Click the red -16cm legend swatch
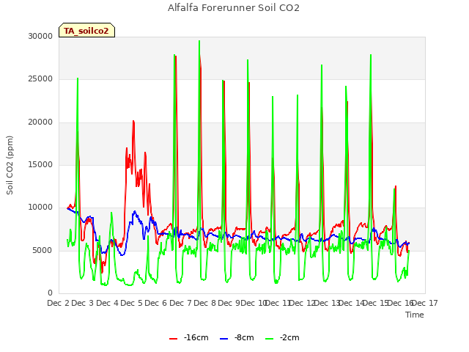The width and height of the screenshot is (469, 352). pyautogui.click(x=173, y=338)
